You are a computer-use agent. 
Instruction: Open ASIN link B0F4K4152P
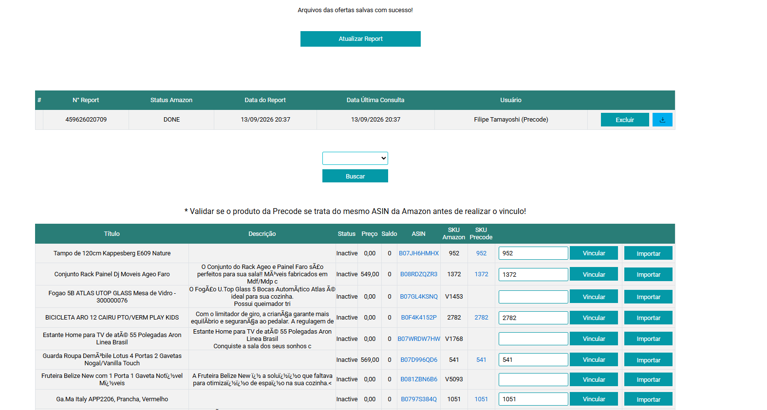point(419,318)
